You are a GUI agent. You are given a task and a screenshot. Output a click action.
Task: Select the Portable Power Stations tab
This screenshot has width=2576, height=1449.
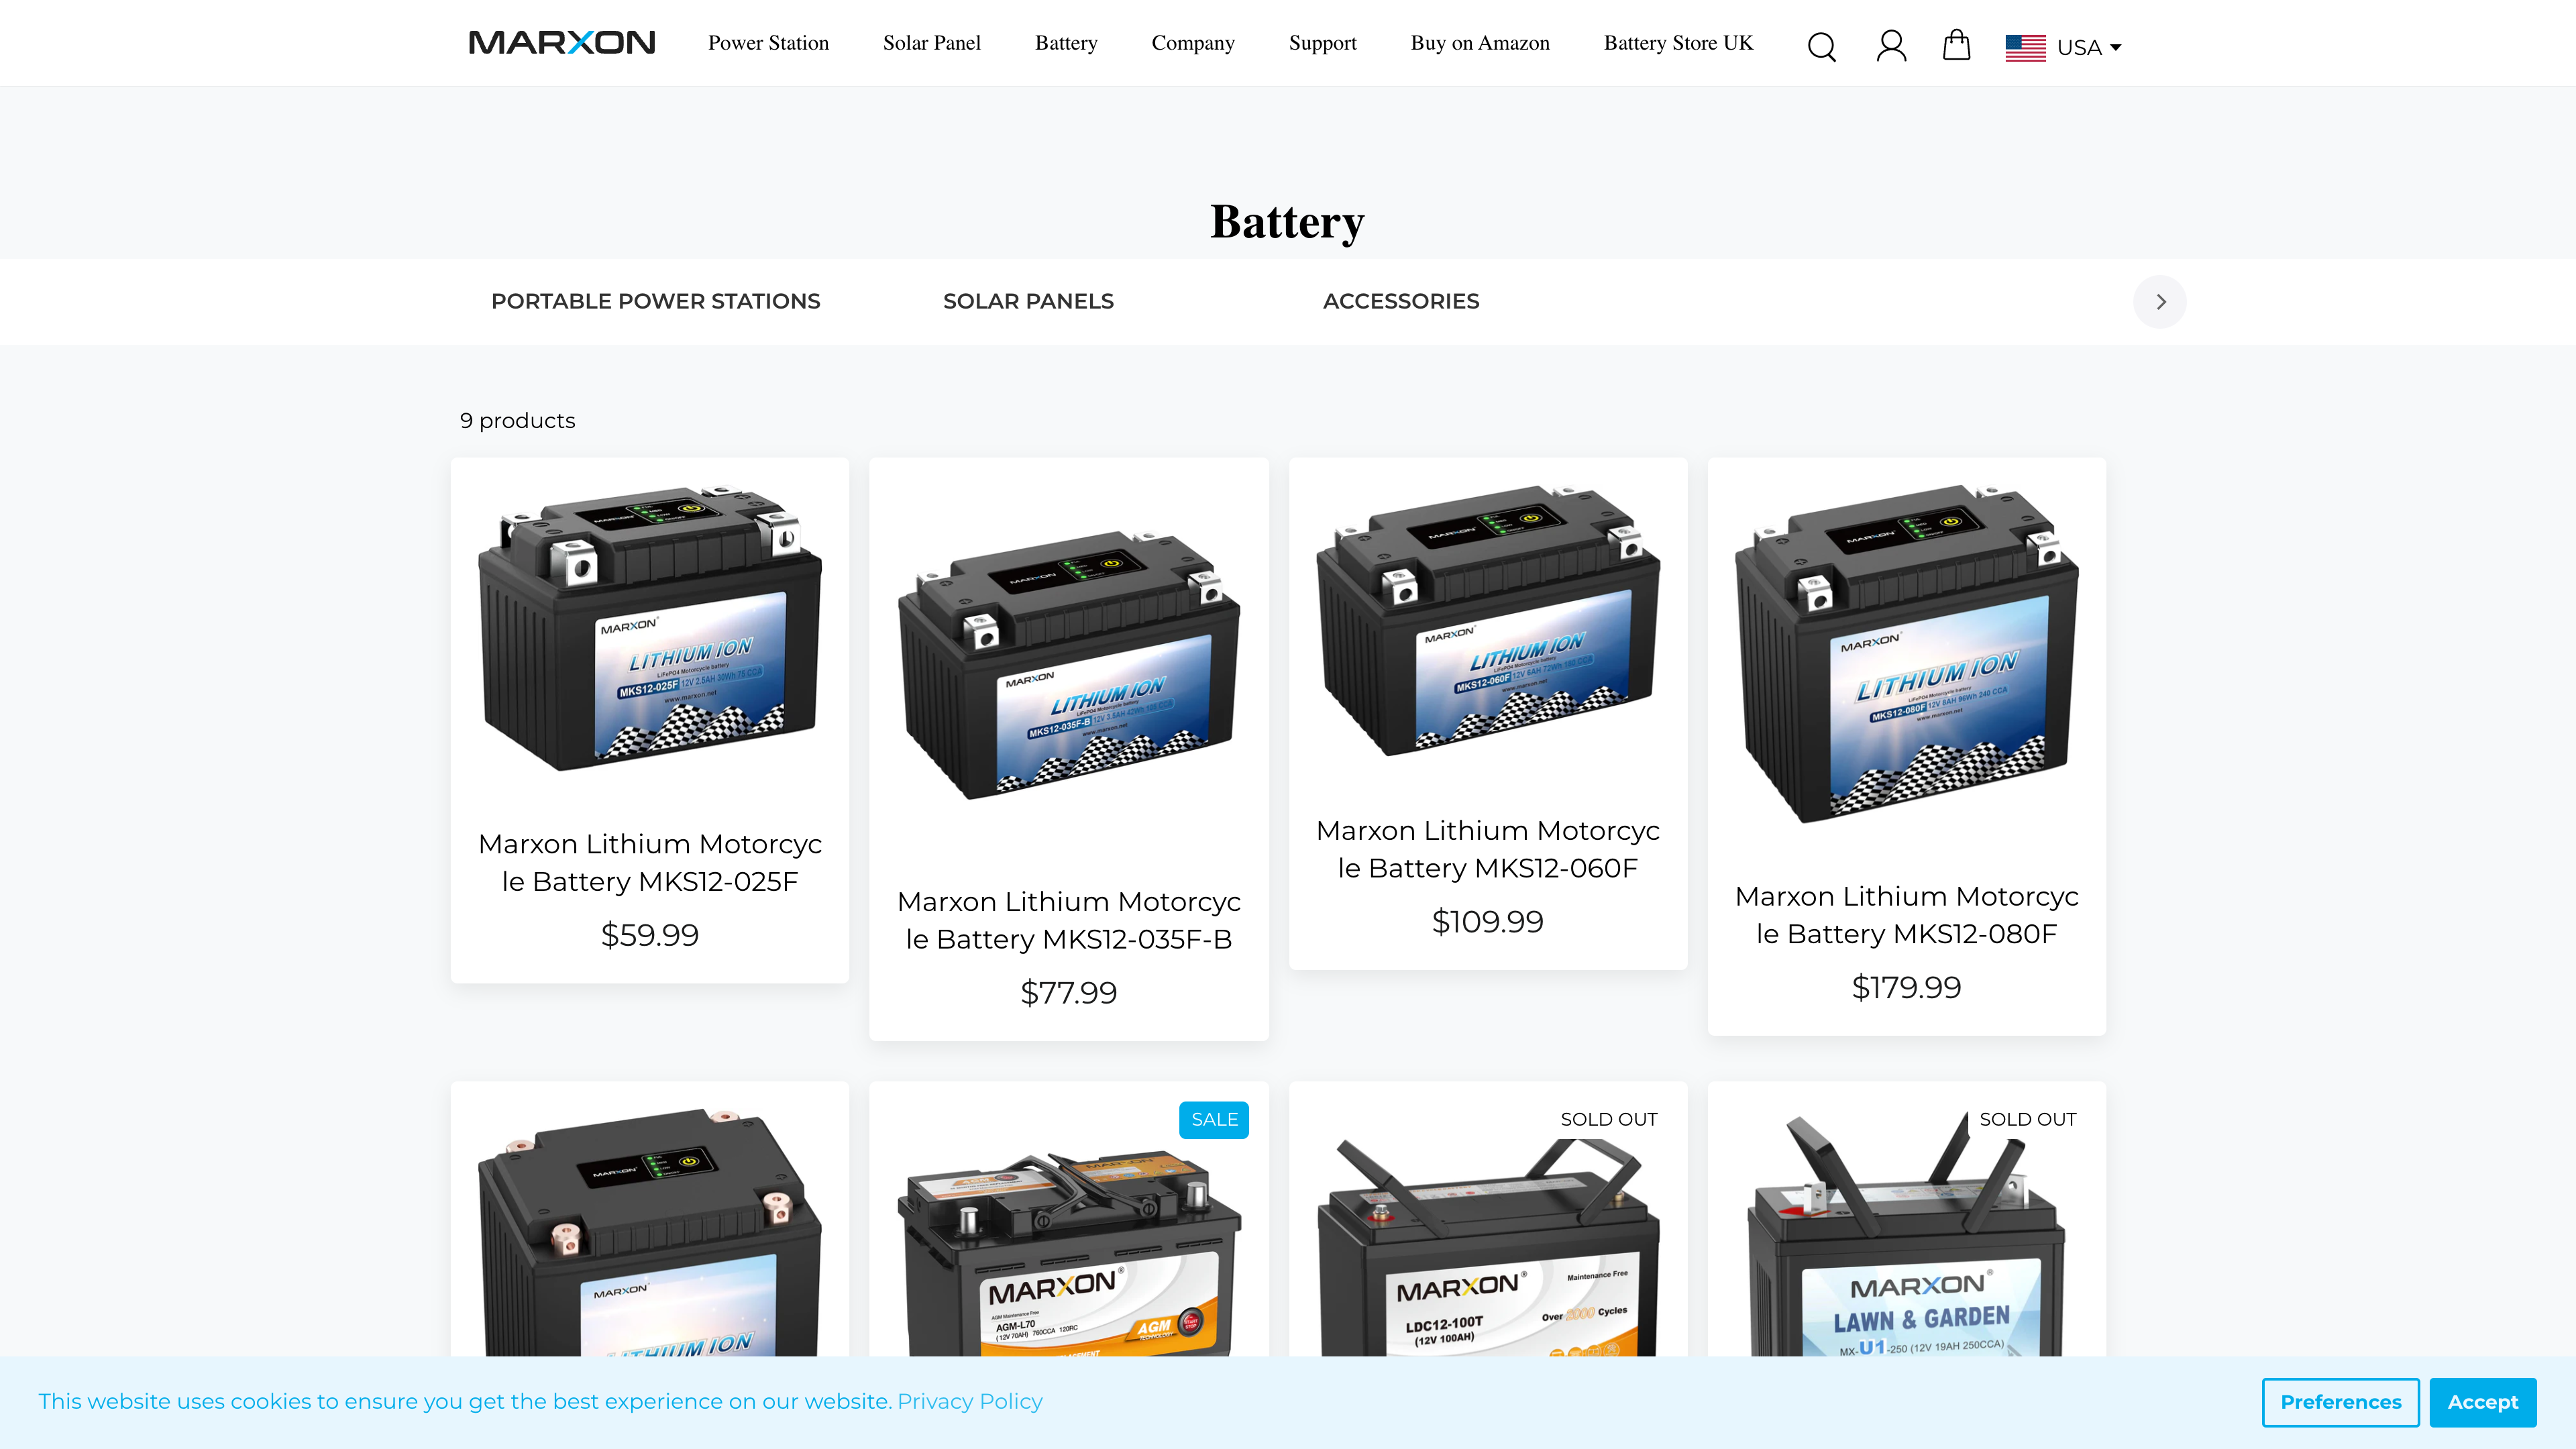655,301
